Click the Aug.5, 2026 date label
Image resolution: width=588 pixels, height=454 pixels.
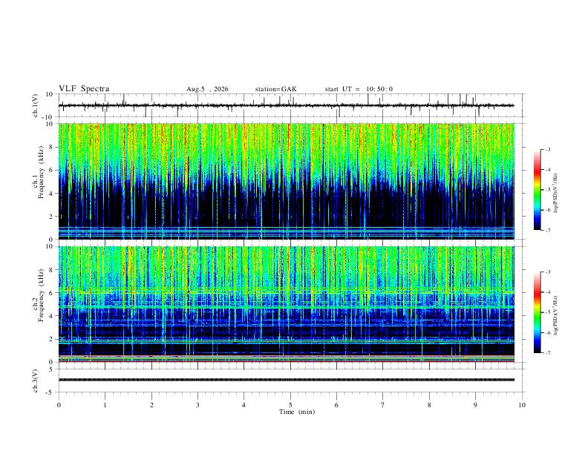207,89
